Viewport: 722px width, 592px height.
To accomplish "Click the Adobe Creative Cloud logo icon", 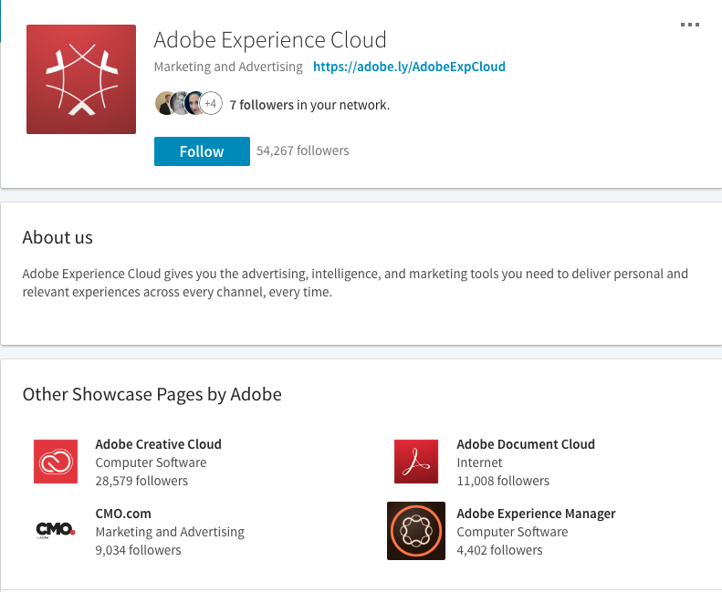I will pos(56,462).
